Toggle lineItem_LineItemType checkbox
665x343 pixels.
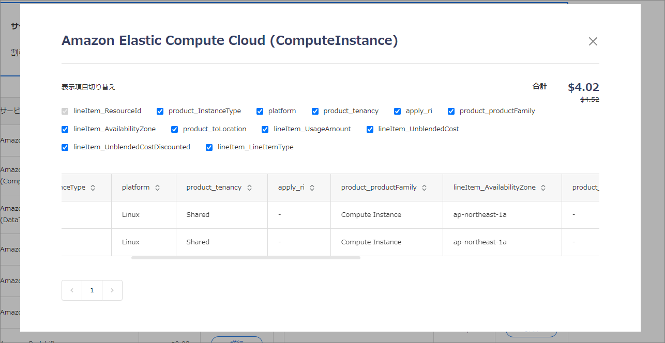point(209,147)
